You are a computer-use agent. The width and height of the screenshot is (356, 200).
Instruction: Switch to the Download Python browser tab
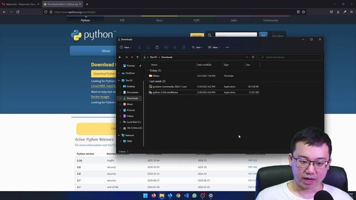[x=62, y=4]
